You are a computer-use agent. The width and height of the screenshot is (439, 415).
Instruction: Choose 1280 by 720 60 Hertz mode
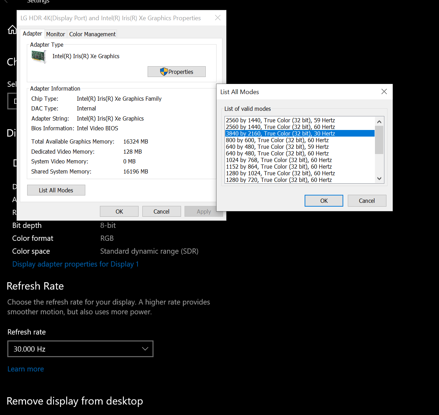pyautogui.click(x=279, y=180)
